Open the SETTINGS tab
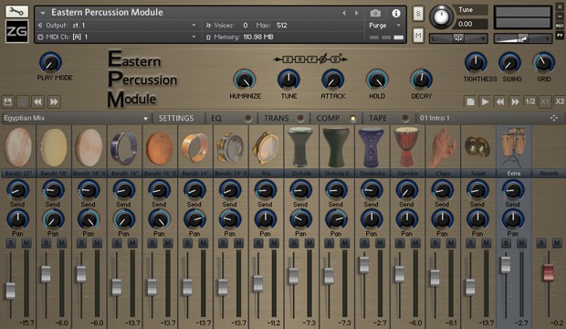This screenshot has width=566, height=329. click(x=176, y=118)
